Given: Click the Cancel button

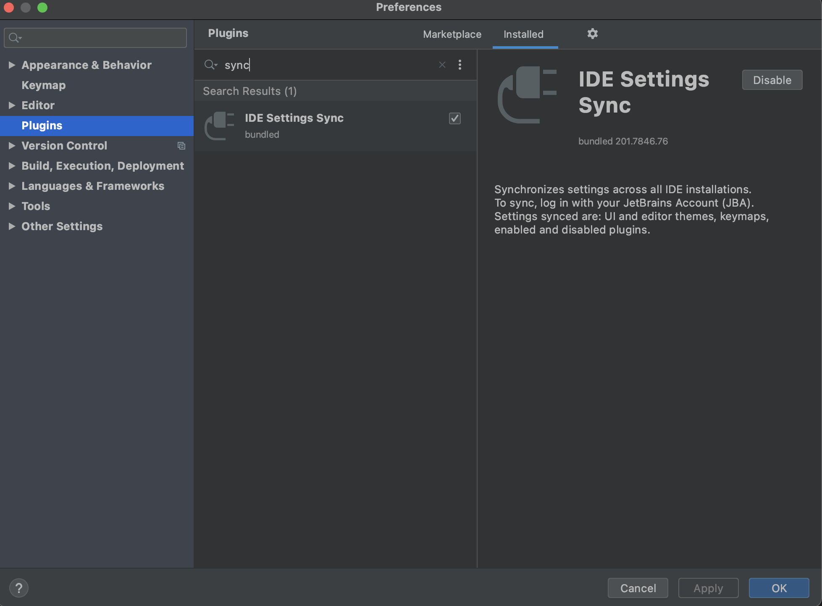Looking at the screenshot, I should [638, 588].
